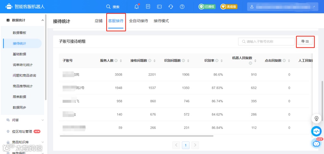
Task: Open 问题和商品咨询 in sidebar
Action: pos(24,76)
